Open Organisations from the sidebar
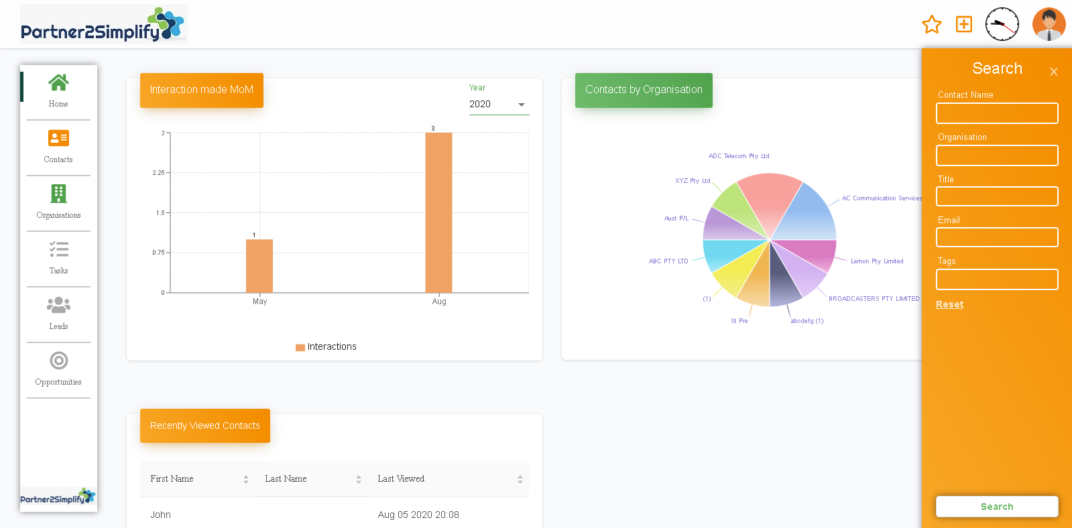1072x528 pixels. coord(58,203)
